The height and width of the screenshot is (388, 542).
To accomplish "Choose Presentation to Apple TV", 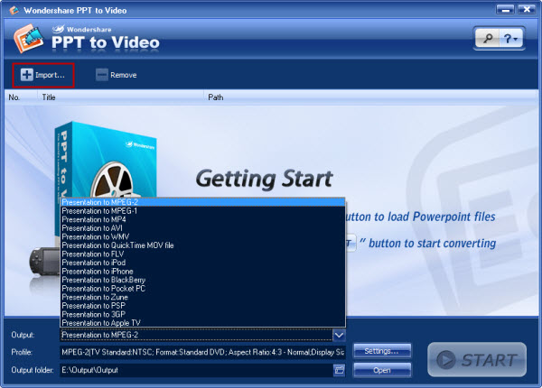I will (203, 323).
